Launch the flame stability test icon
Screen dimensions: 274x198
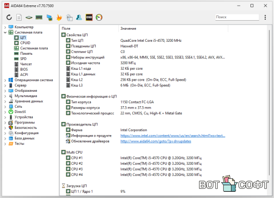click(59, 17)
